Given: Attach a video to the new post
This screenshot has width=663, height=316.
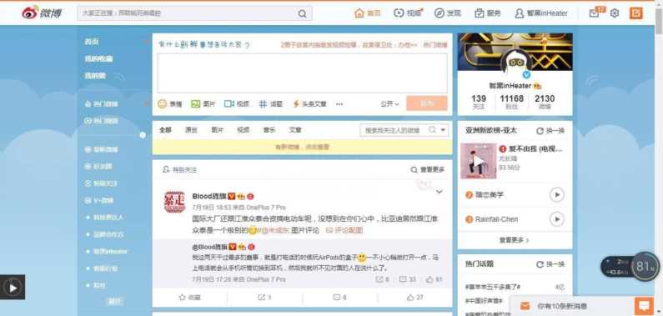Looking at the screenshot, I should (236, 104).
